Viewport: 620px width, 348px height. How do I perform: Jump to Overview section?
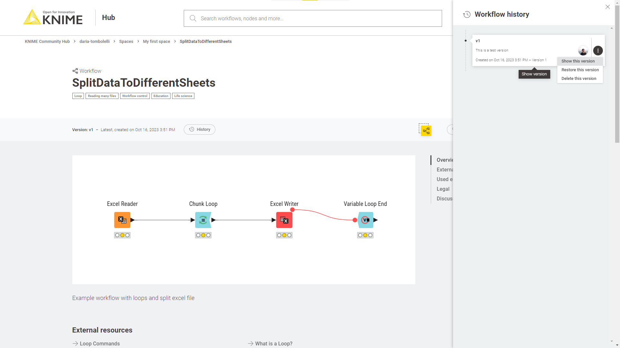(445, 160)
